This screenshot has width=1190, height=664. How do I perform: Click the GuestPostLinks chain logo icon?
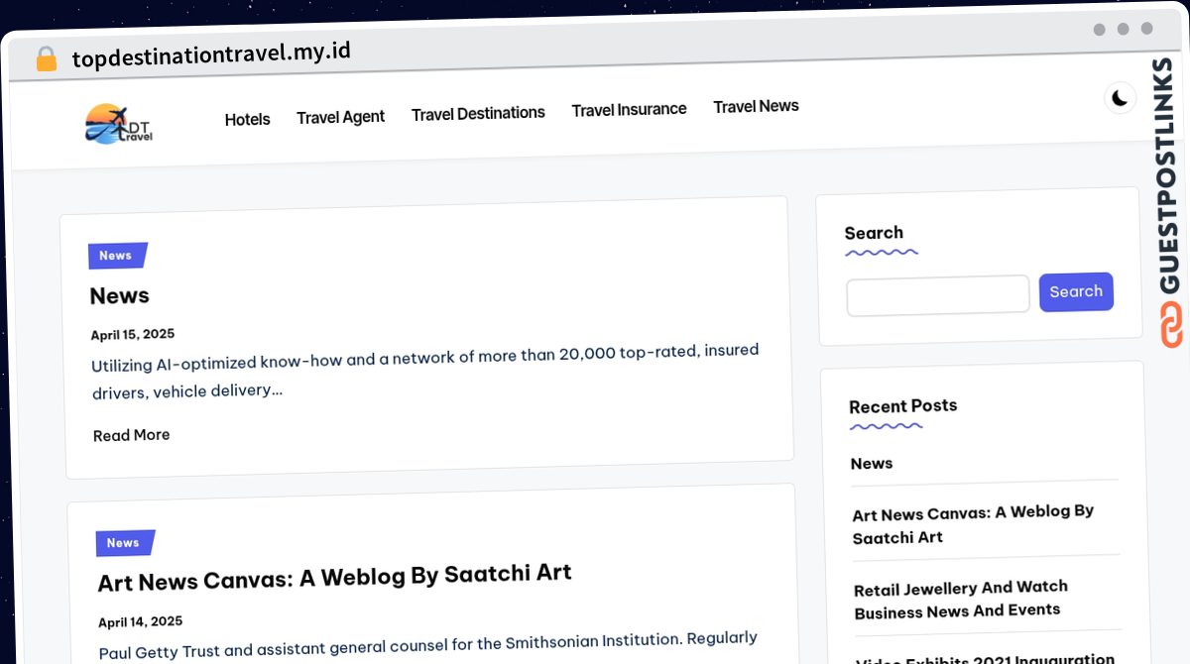click(x=1171, y=326)
